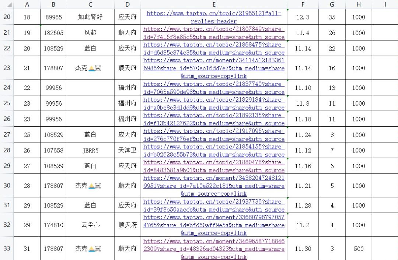This screenshot has height=260, width=398.
Task: Select the count cell 16
Action: [332, 68]
